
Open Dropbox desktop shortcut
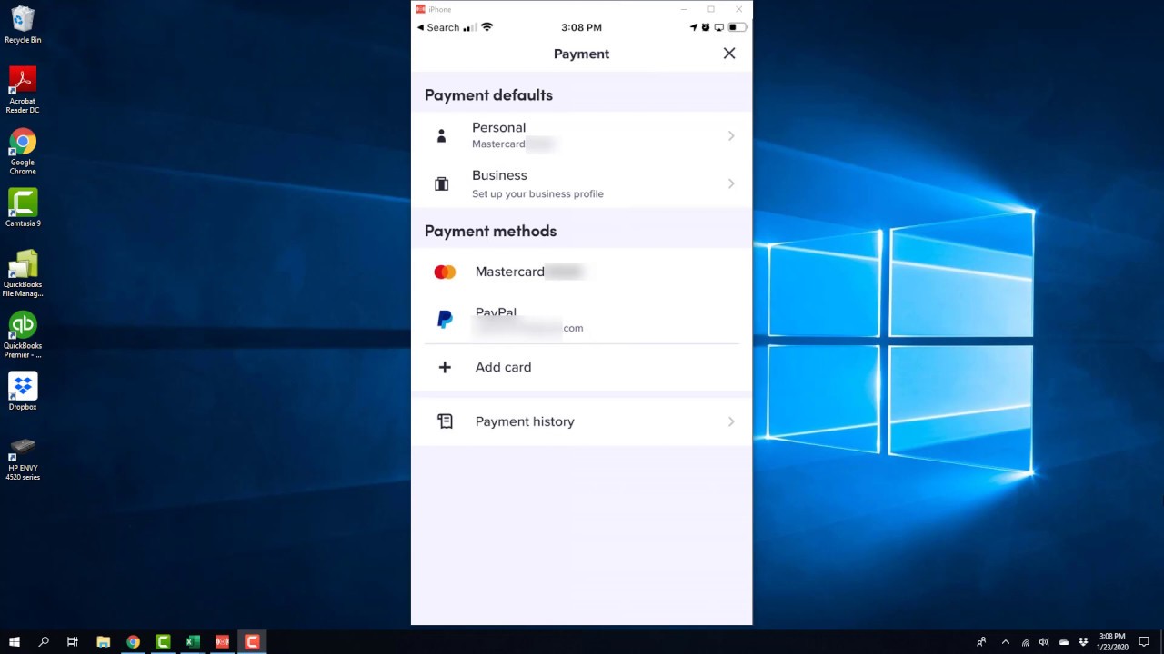tap(23, 391)
